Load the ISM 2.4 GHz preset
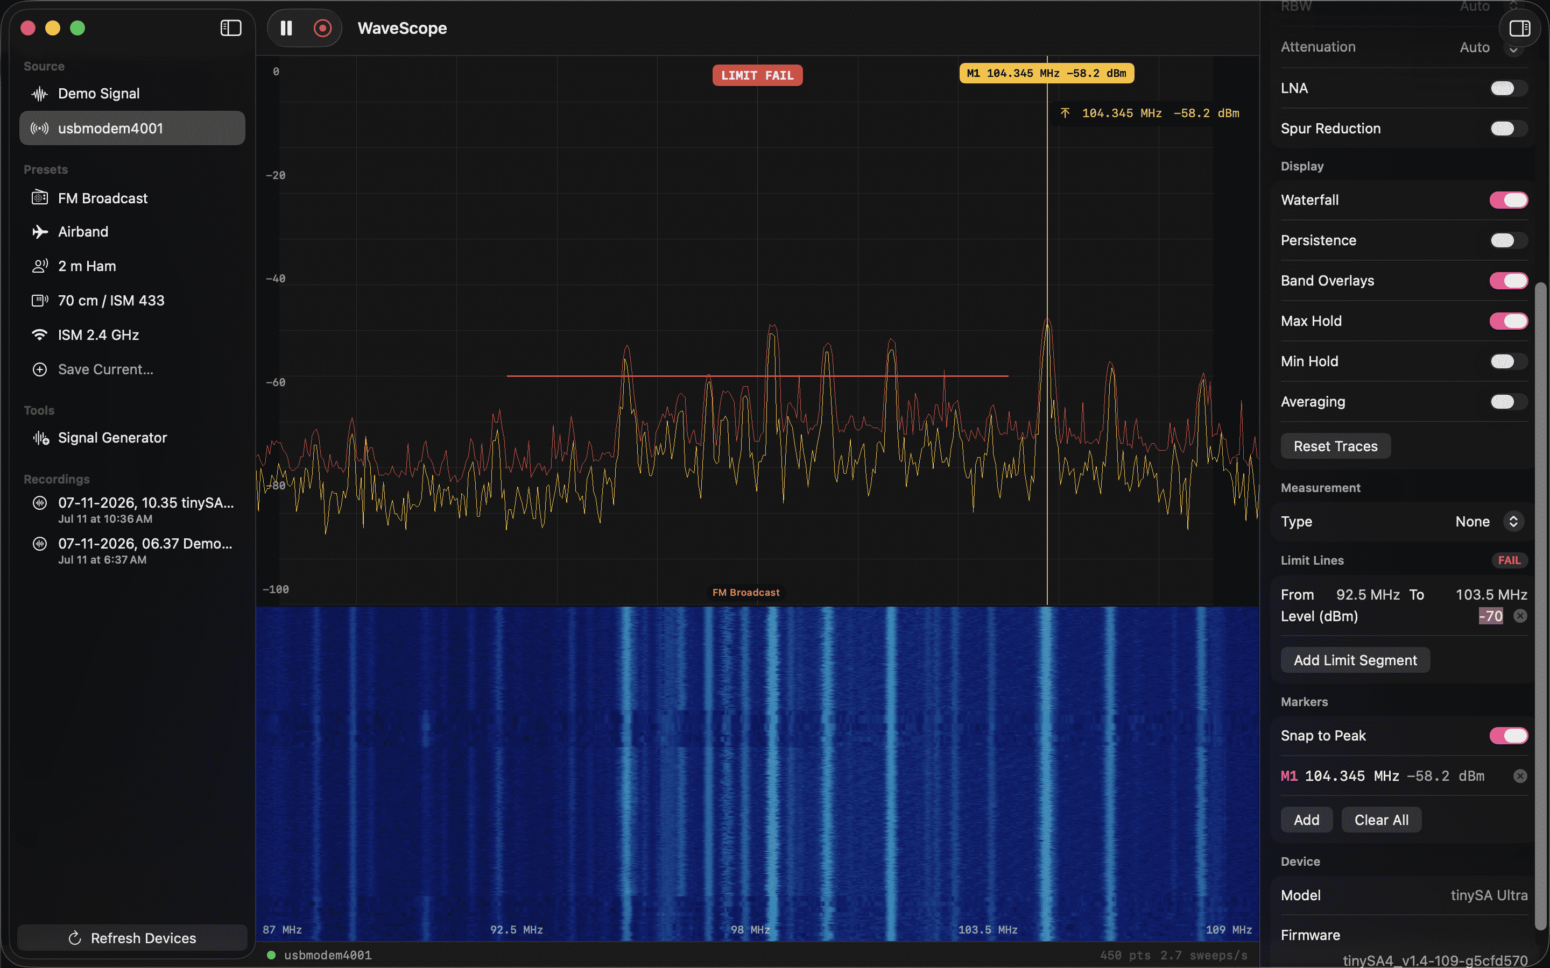The width and height of the screenshot is (1550, 968). coord(132,335)
